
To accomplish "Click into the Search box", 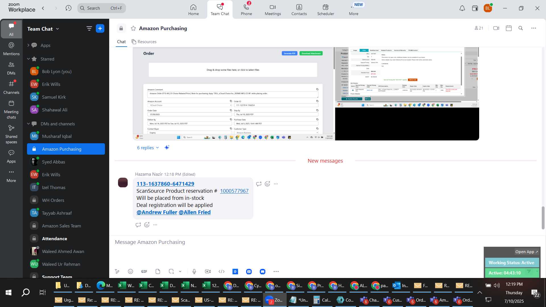I will point(102,8).
